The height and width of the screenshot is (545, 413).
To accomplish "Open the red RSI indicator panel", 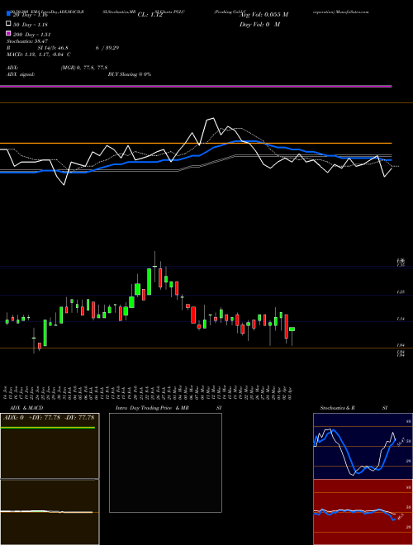I will pos(363,512).
